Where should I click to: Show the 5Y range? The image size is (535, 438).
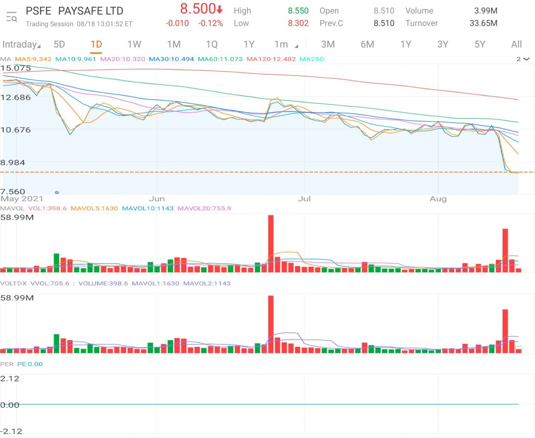click(480, 45)
